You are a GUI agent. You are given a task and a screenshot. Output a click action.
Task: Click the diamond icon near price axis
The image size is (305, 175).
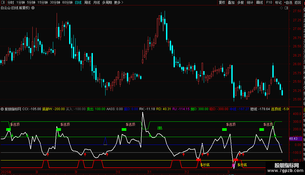point(281,8)
